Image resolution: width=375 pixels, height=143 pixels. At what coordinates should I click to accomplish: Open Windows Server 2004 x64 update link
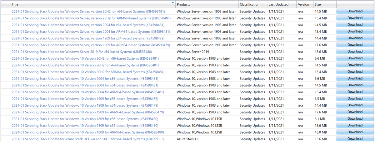tap(88, 25)
